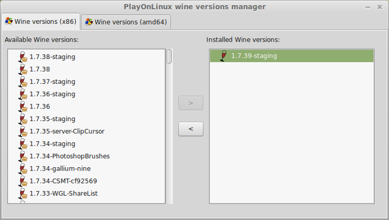Select 1.7.34-CSMT-cf92569 version
Image resolution: width=389 pixels, height=220 pixels.
click(x=86, y=181)
